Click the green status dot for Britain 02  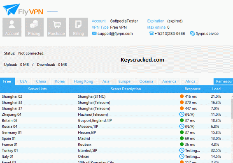pyautogui.click(x=182, y=120)
